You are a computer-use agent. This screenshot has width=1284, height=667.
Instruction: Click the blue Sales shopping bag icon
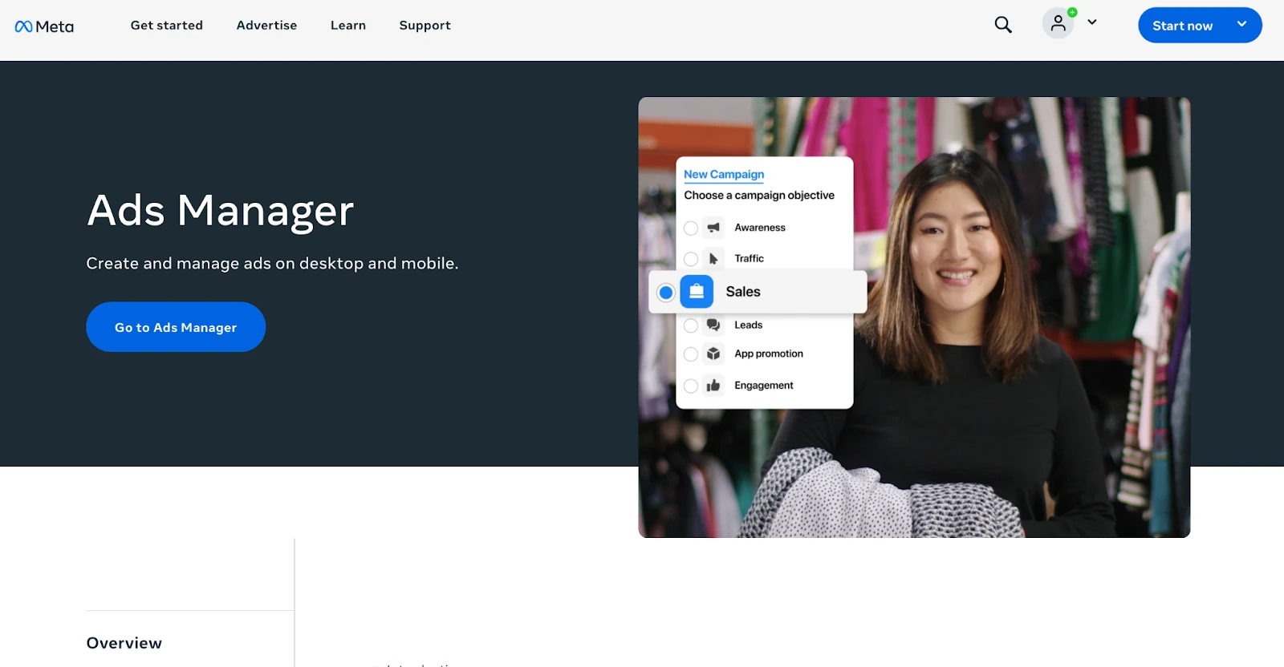697,292
